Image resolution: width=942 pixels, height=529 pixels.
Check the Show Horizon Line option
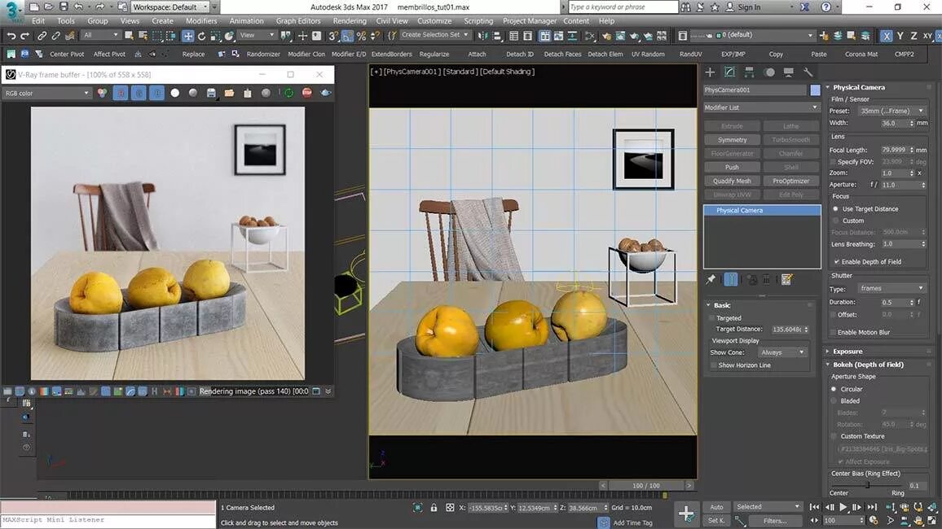714,365
